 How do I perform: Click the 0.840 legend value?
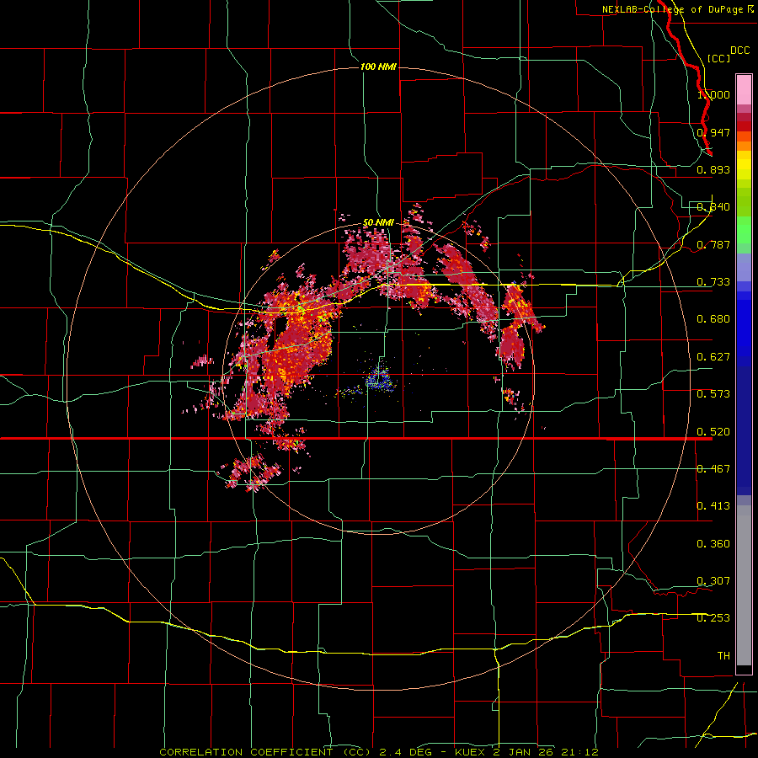pos(713,207)
